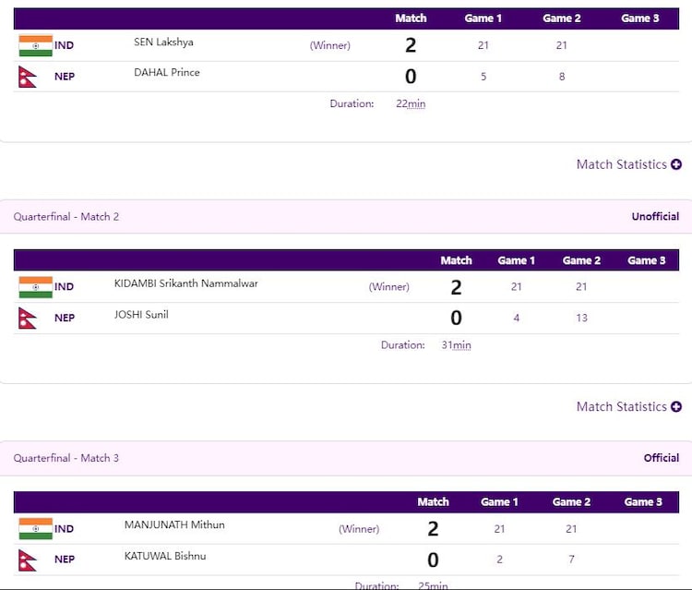Click Nepal flag beside DAHAL Prince
Viewport: 692px width, 590px height.
click(x=28, y=77)
